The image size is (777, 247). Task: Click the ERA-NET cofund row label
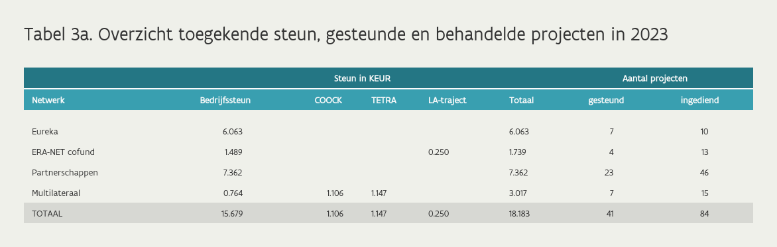pos(63,152)
